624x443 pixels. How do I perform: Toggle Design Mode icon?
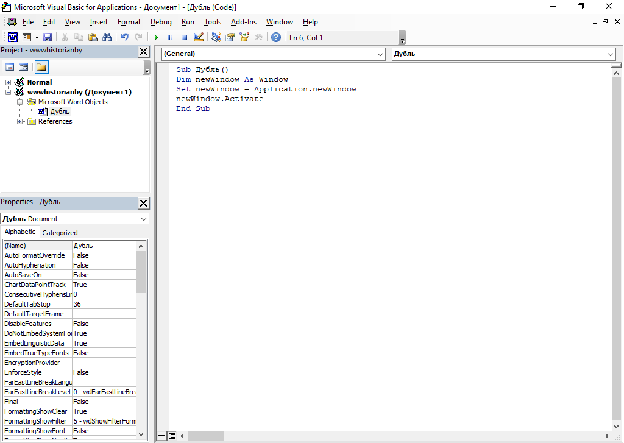[x=198, y=37]
